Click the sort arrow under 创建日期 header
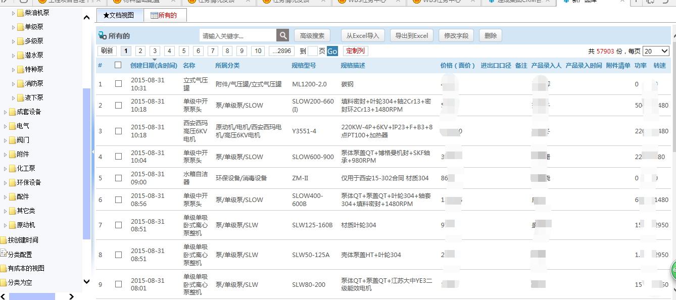 pyautogui.click(x=155, y=60)
